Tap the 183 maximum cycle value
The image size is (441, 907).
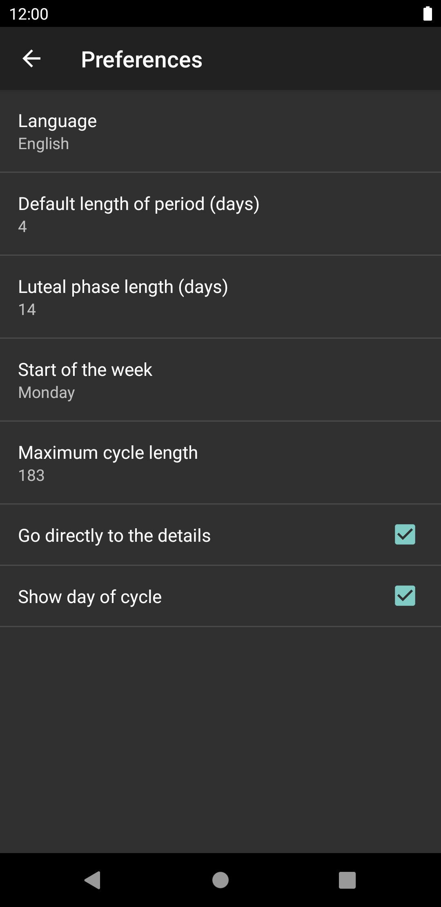[x=31, y=476]
